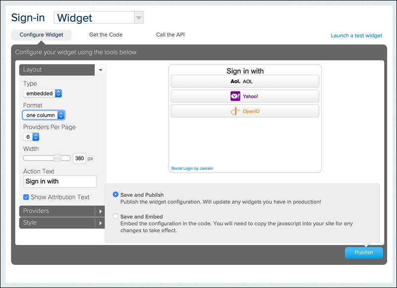
Task: Follow the Social Login by Janrain link
Action: pyautogui.click(x=192, y=168)
